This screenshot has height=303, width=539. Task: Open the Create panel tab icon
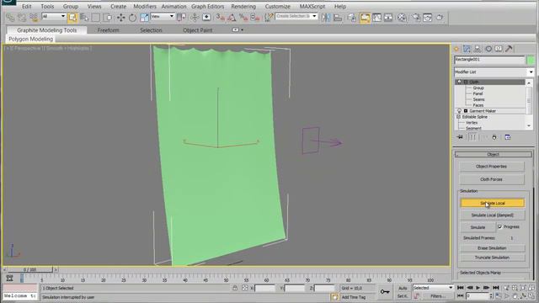[456, 49]
